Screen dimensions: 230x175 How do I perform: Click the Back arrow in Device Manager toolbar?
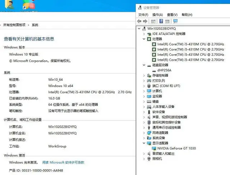tap(139, 22)
